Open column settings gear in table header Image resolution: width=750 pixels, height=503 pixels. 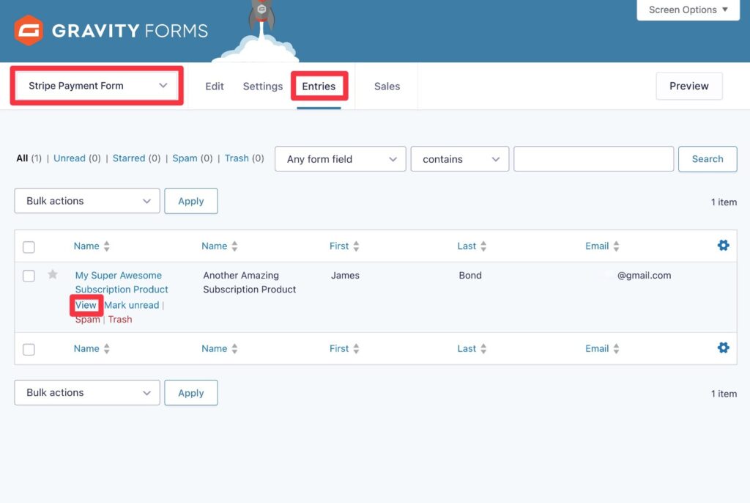coord(723,246)
